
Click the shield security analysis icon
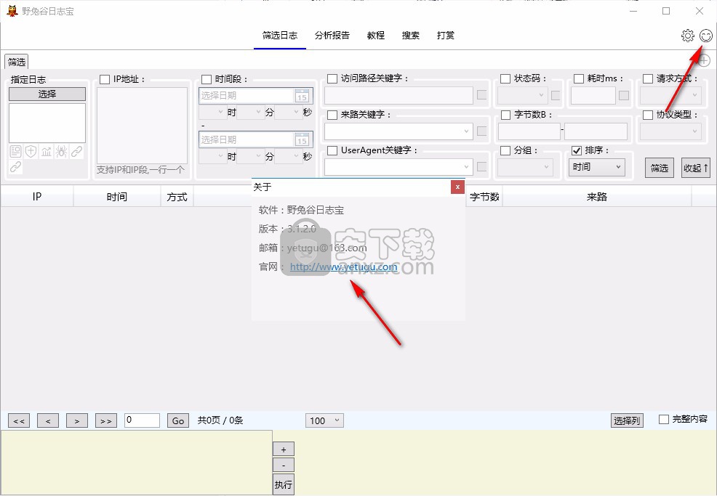(x=31, y=151)
